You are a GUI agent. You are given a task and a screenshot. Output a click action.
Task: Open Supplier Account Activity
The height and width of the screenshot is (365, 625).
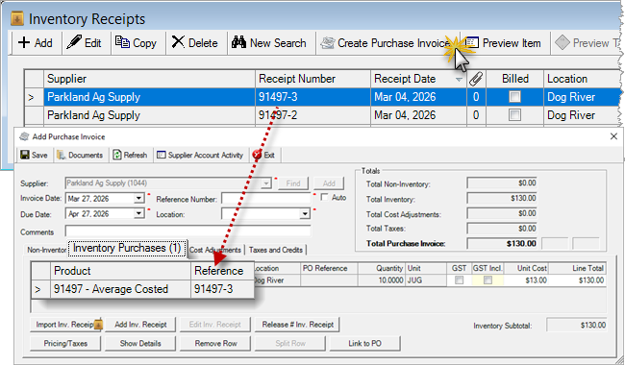[x=200, y=155]
